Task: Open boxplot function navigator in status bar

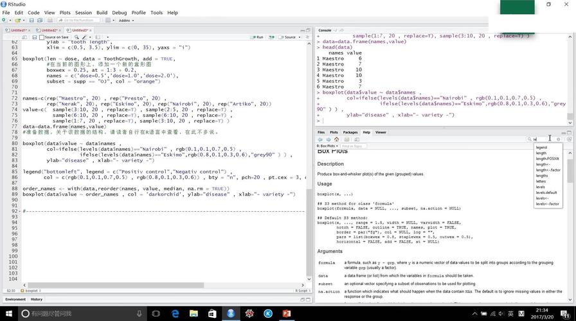Action: (x=31, y=291)
